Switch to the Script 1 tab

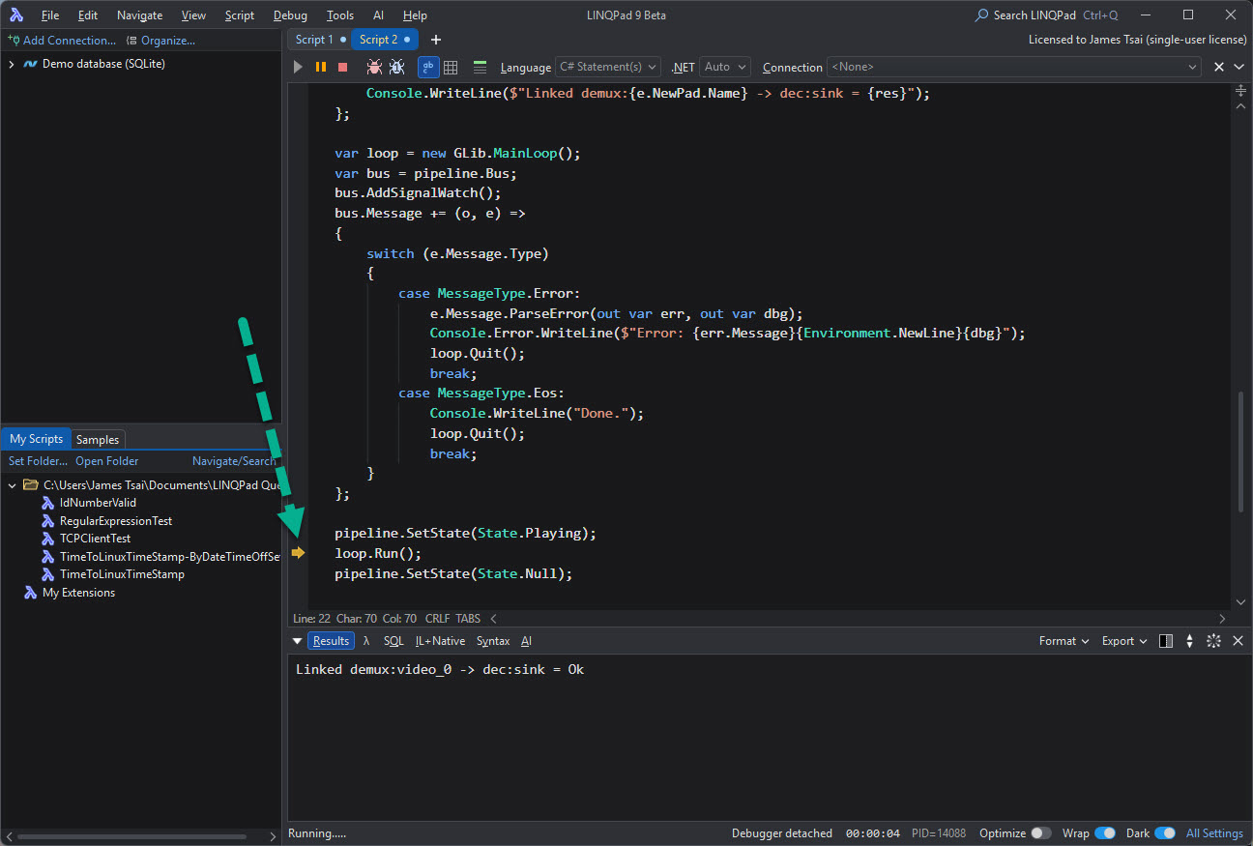[320, 40]
